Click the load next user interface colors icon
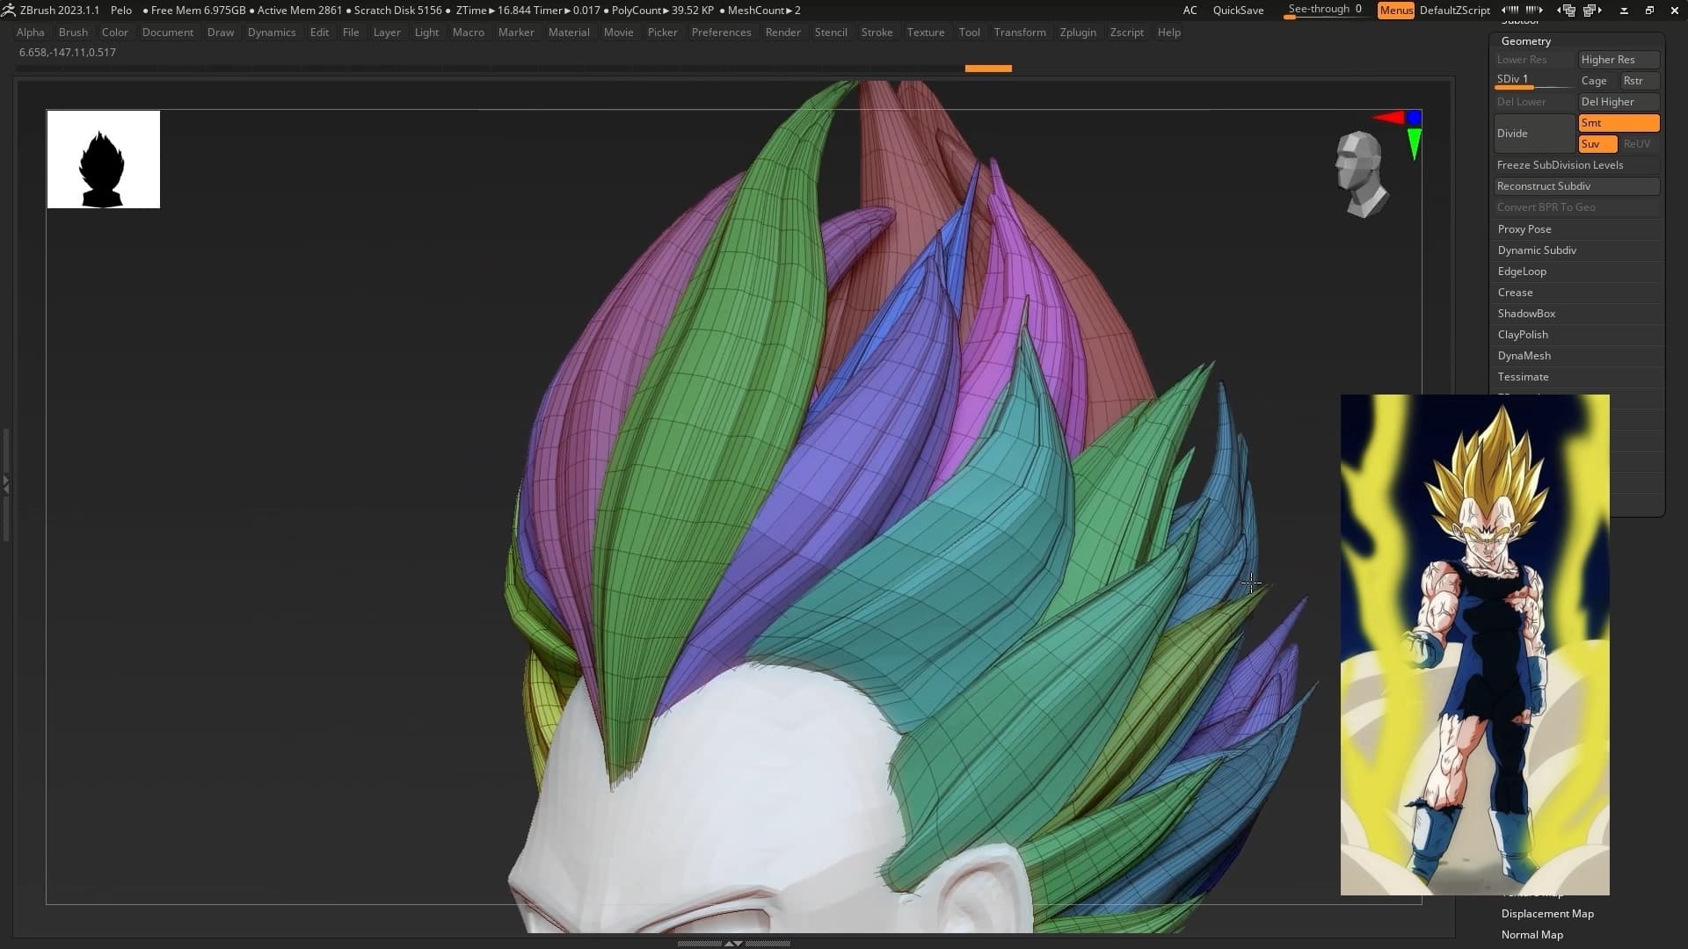 1592,10
